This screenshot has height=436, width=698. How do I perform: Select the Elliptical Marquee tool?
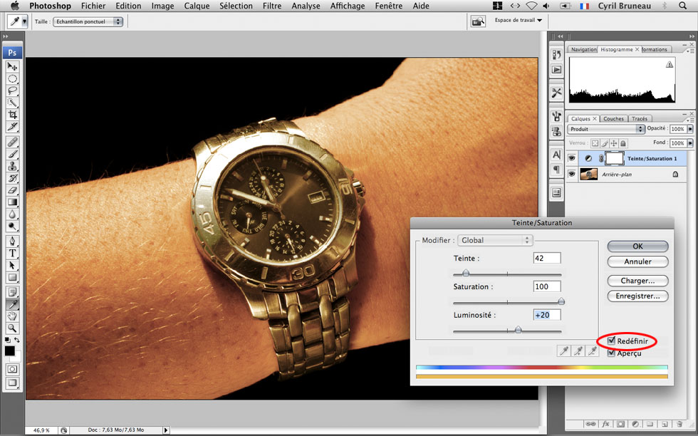point(13,79)
